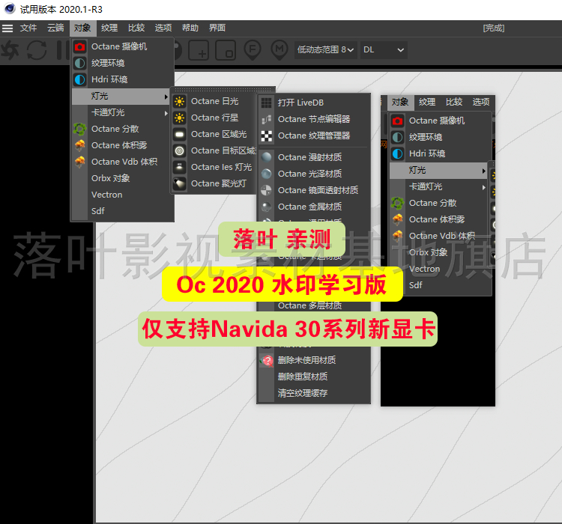Select the 比较 tab in the right inset
562x524 pixels.
(x=454, y=102)
